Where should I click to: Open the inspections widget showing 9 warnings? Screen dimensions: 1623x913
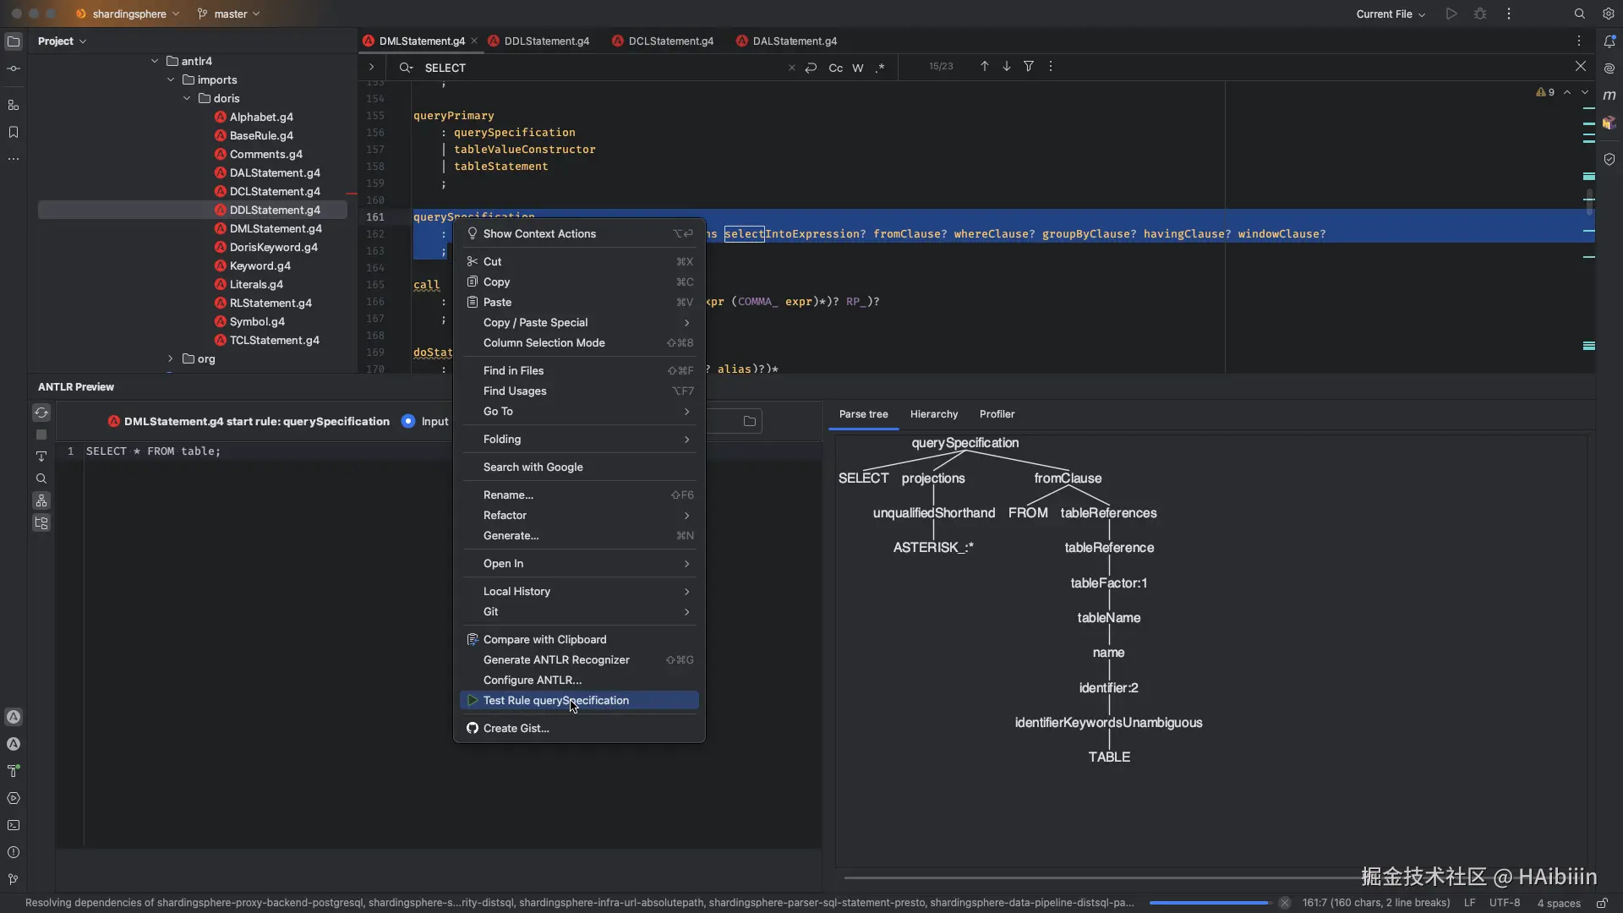point(1546,93)
